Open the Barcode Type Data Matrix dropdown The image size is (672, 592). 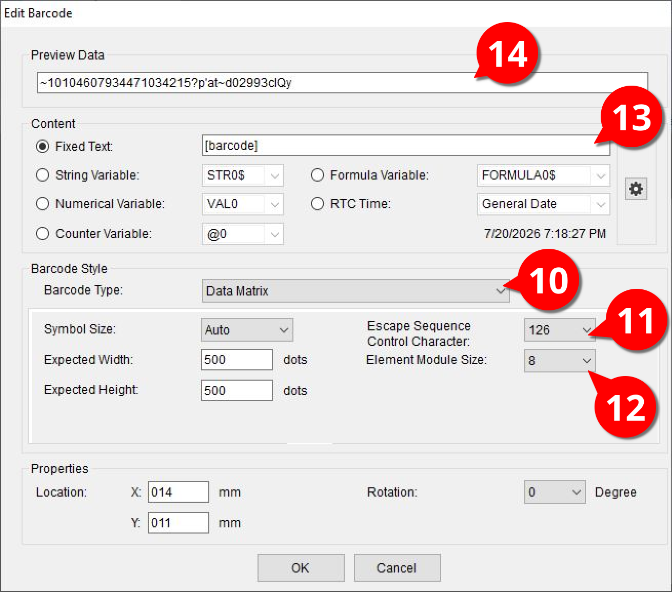355,291
